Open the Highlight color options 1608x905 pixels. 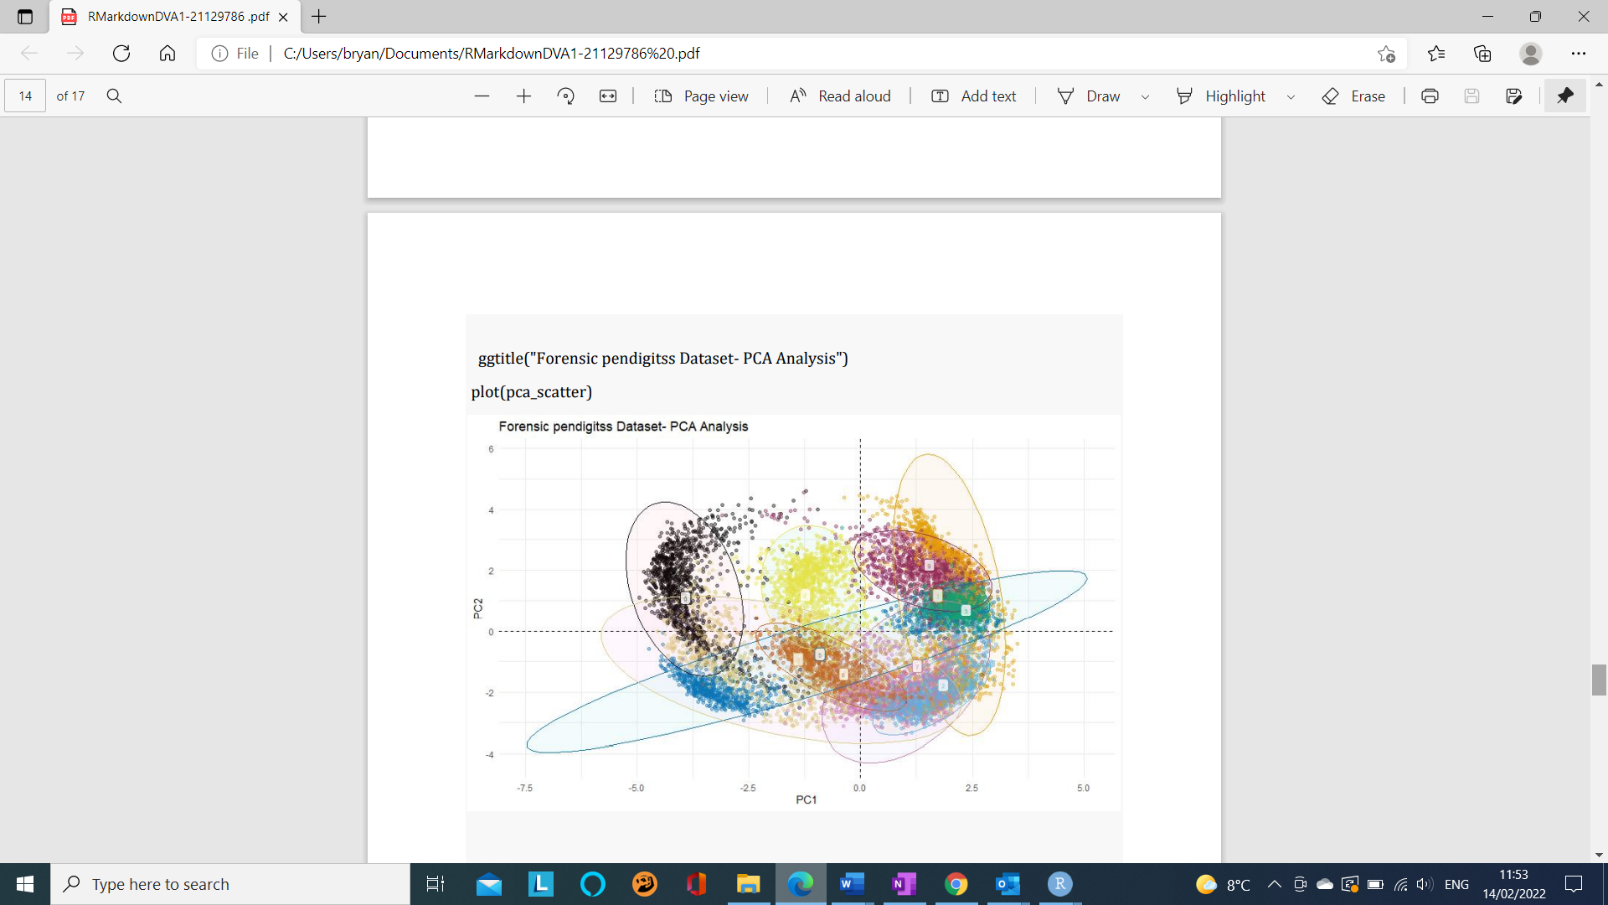(1290, 96)
